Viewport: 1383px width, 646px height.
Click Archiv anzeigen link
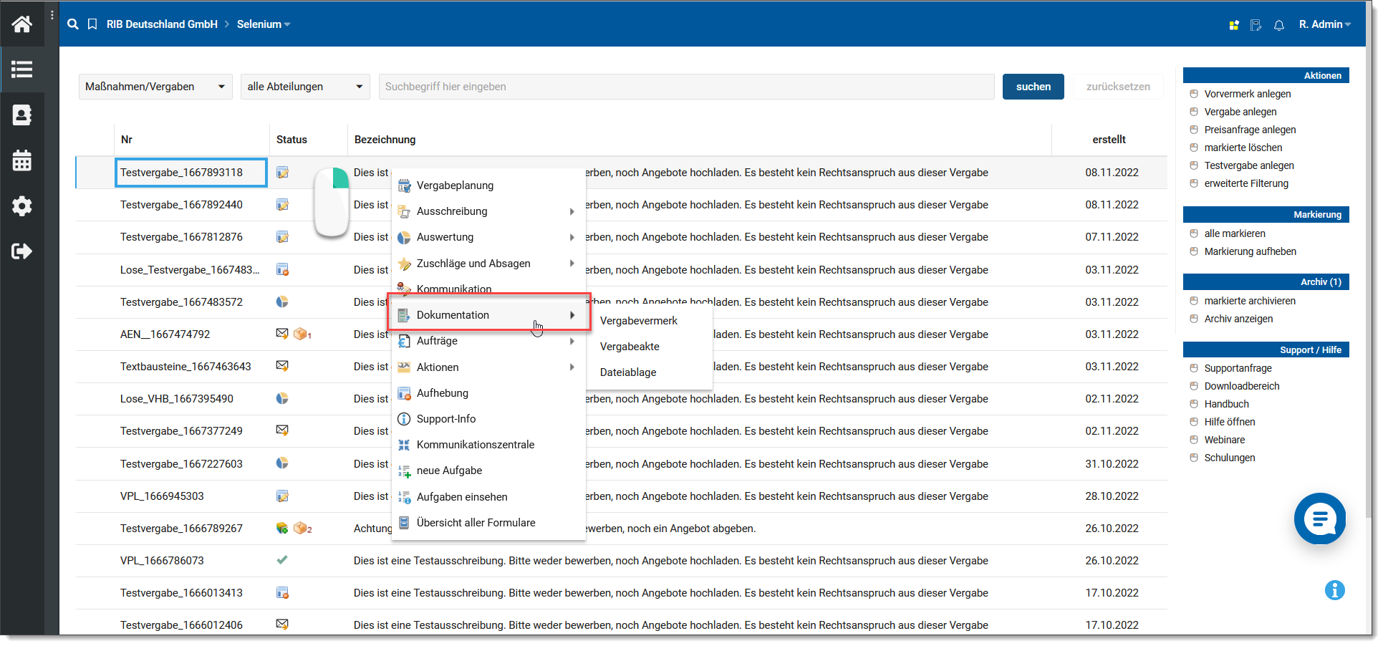pos(1238,319)
